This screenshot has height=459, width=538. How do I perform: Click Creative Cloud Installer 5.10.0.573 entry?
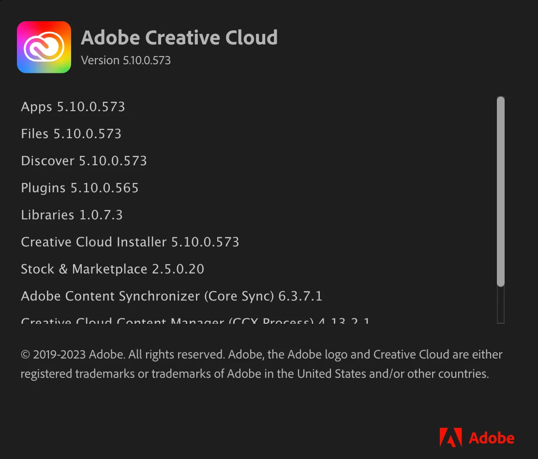click(x=130, y=242)
